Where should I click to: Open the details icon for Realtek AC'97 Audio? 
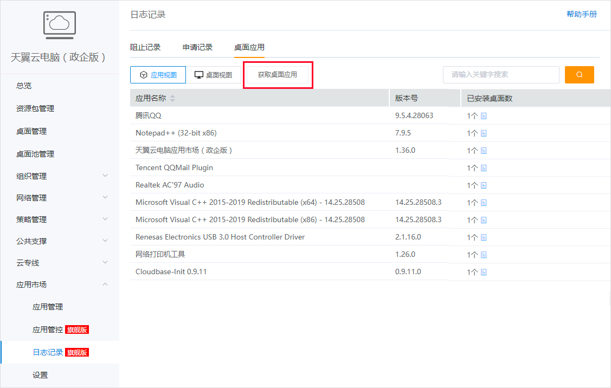(484, 185)
